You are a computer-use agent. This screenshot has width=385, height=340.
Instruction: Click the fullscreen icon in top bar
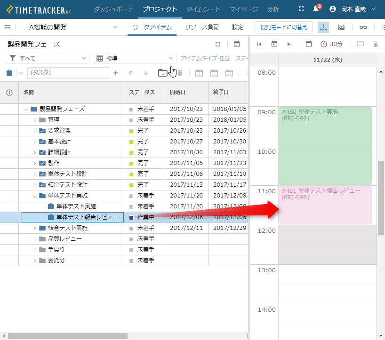301,9
